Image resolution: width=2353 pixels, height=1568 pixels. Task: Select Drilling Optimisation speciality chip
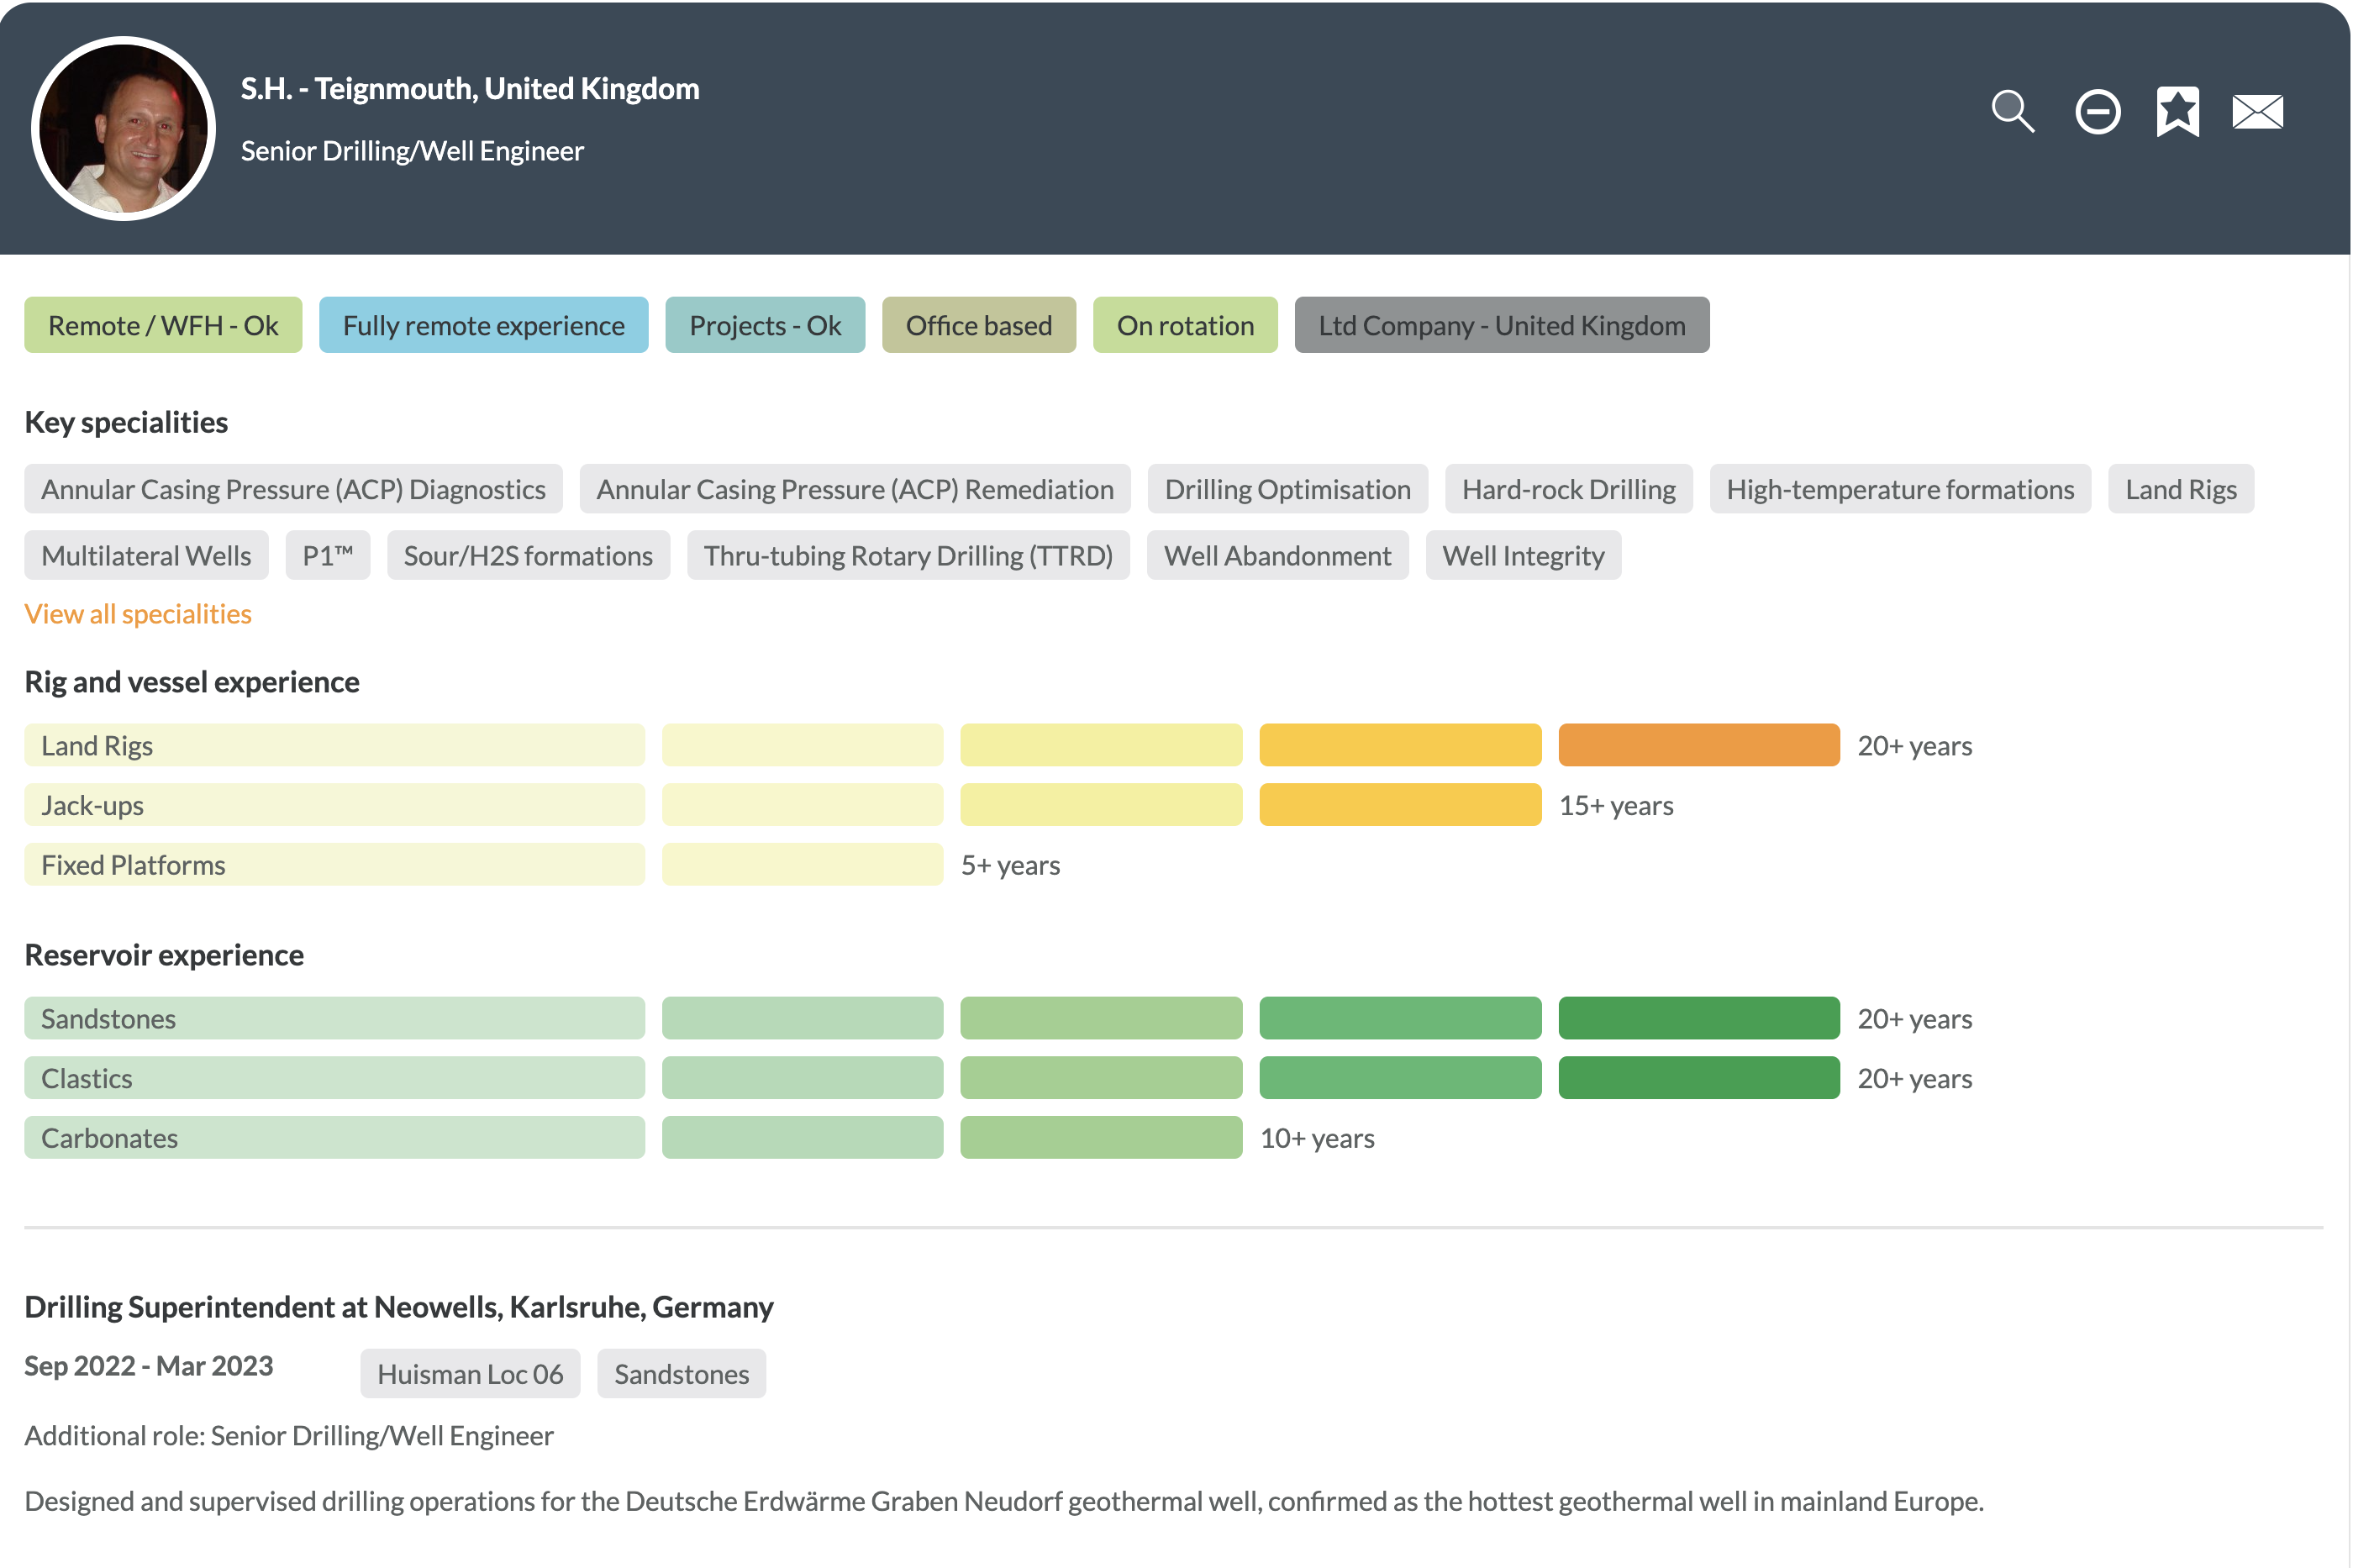(1287, 489)
